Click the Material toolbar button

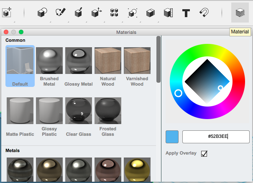[x=240, y=13]
